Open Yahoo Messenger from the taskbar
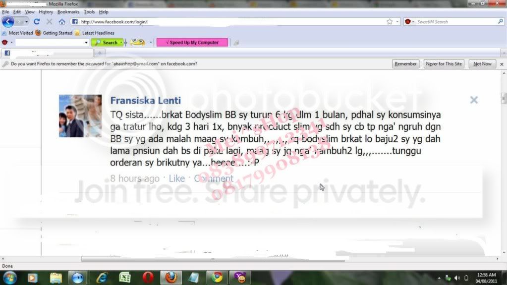The height and width of the screenshot is (285, 507). 240,278
